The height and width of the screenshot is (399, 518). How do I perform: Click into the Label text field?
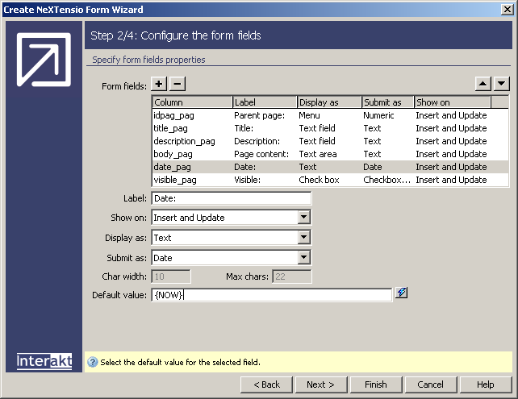point(231,198)
